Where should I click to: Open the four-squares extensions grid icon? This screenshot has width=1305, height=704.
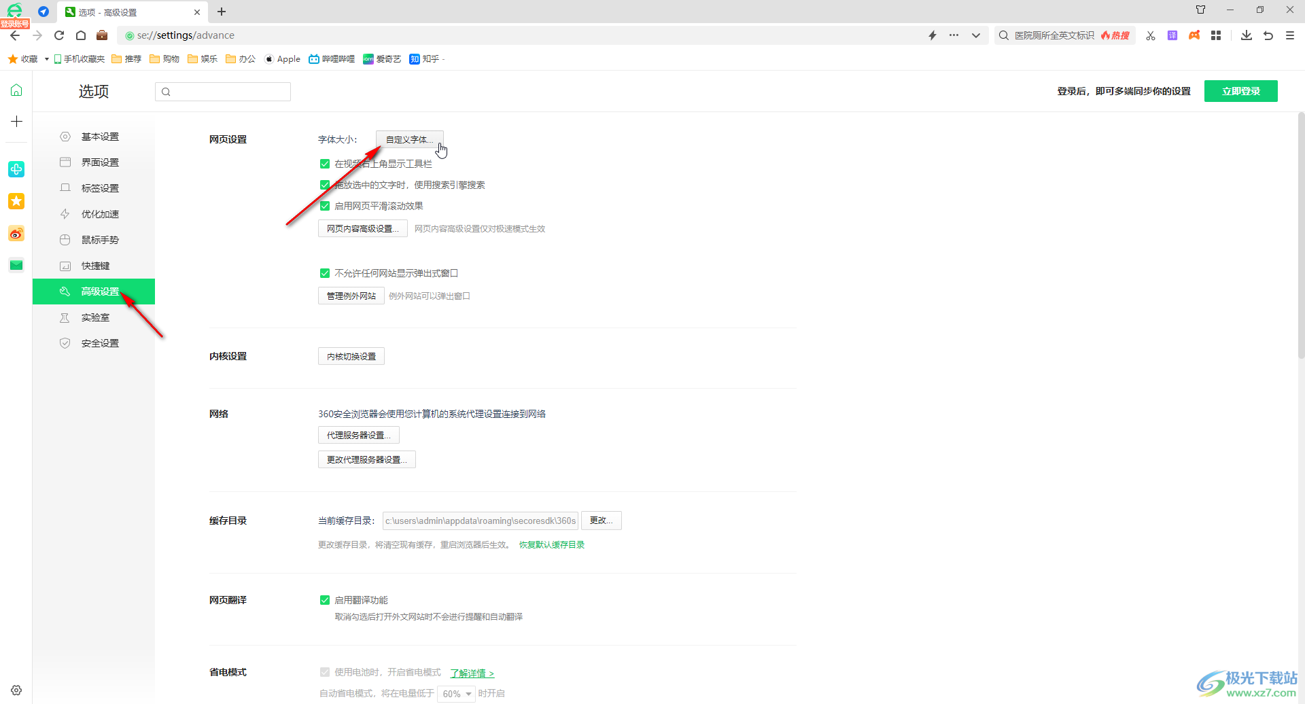[x=1216, y=35]
